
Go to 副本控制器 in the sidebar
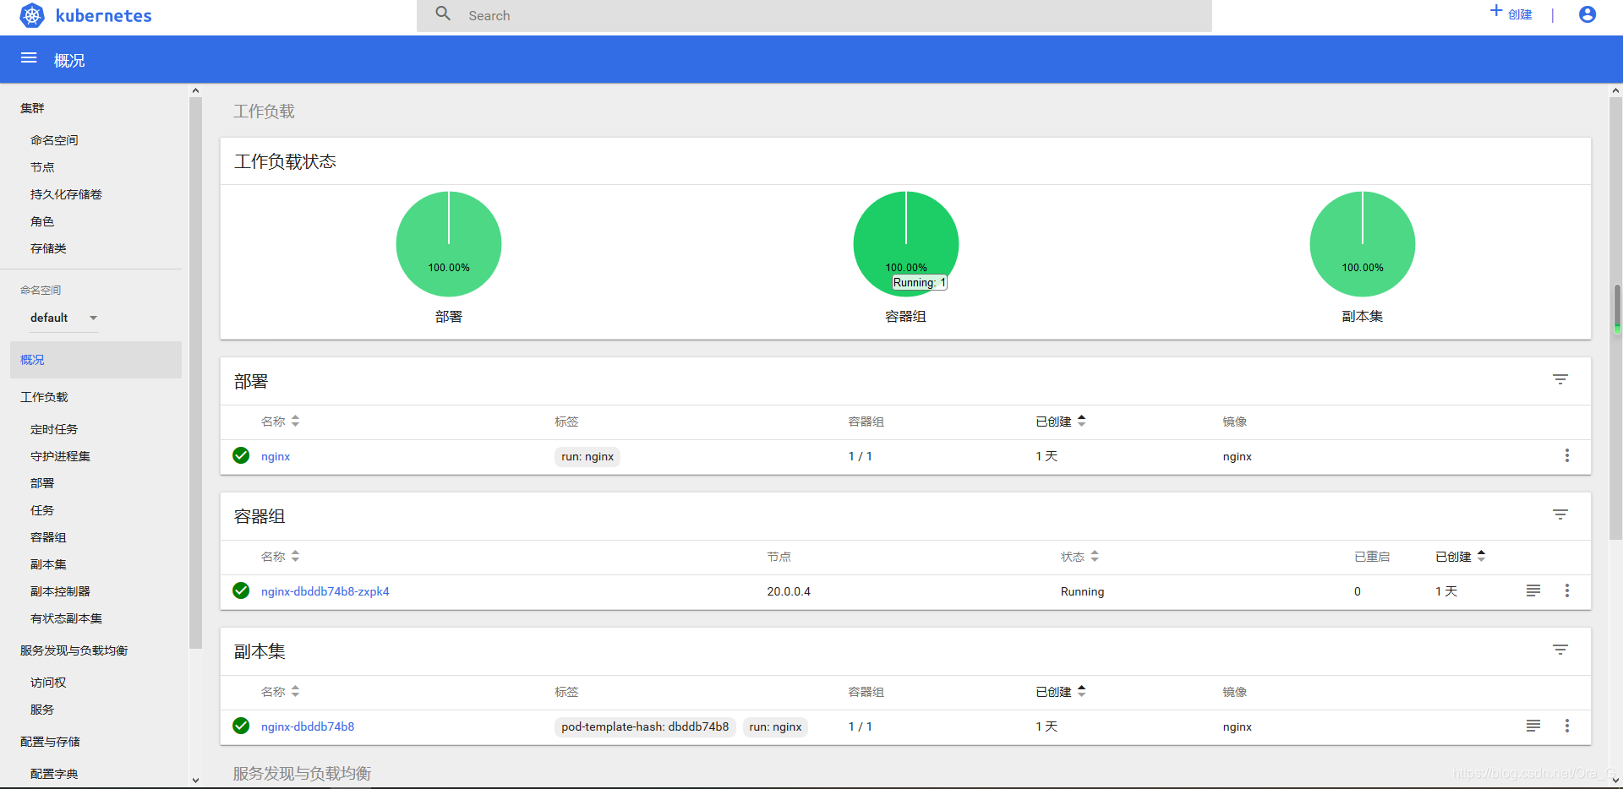[x=60, y=591]
